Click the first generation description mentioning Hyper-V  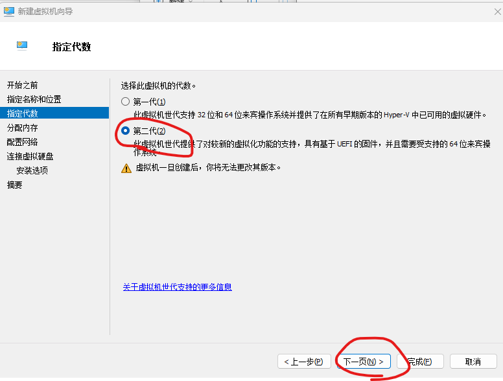(310, 115)
